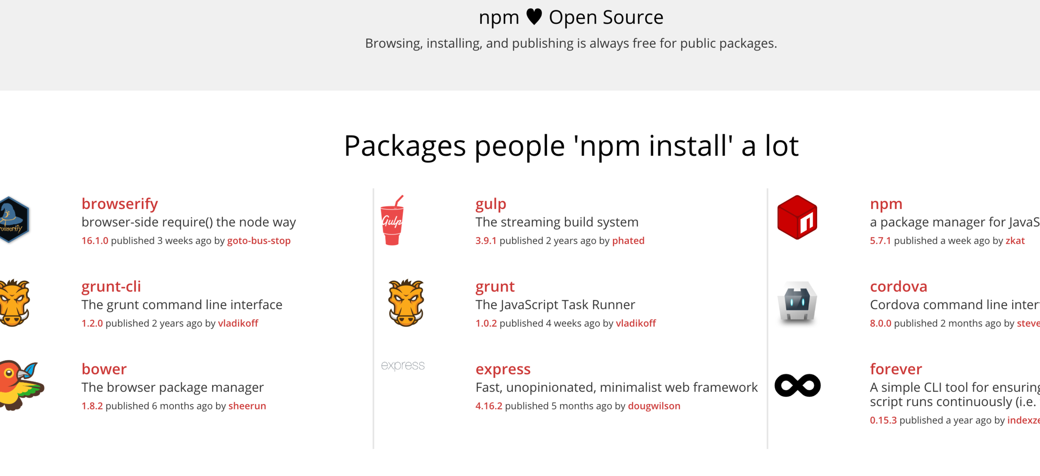The width and height of the screenshot is (1040, 476).
Task: Click zkat author link for npm
Action: [x=1015, y=240]
